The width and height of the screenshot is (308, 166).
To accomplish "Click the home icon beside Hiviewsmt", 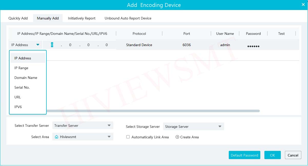I will pos(56,137).
